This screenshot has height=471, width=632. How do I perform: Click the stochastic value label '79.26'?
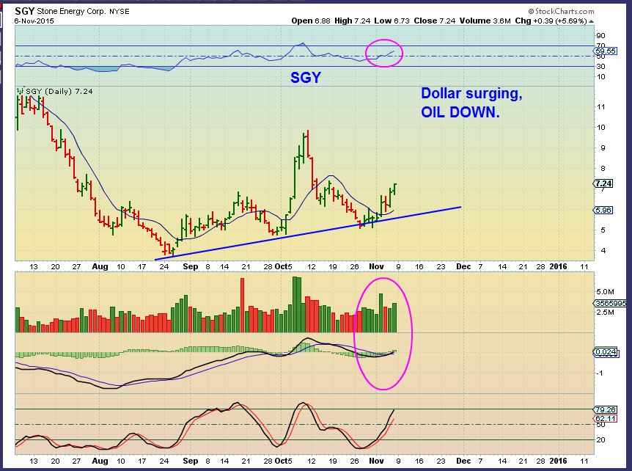point(606,409)
